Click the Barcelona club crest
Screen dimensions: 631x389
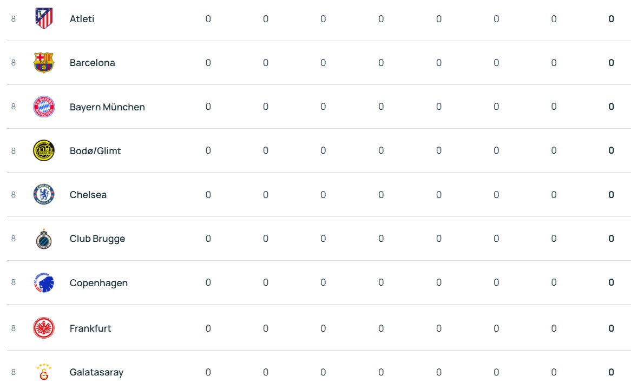coord(44,63)
